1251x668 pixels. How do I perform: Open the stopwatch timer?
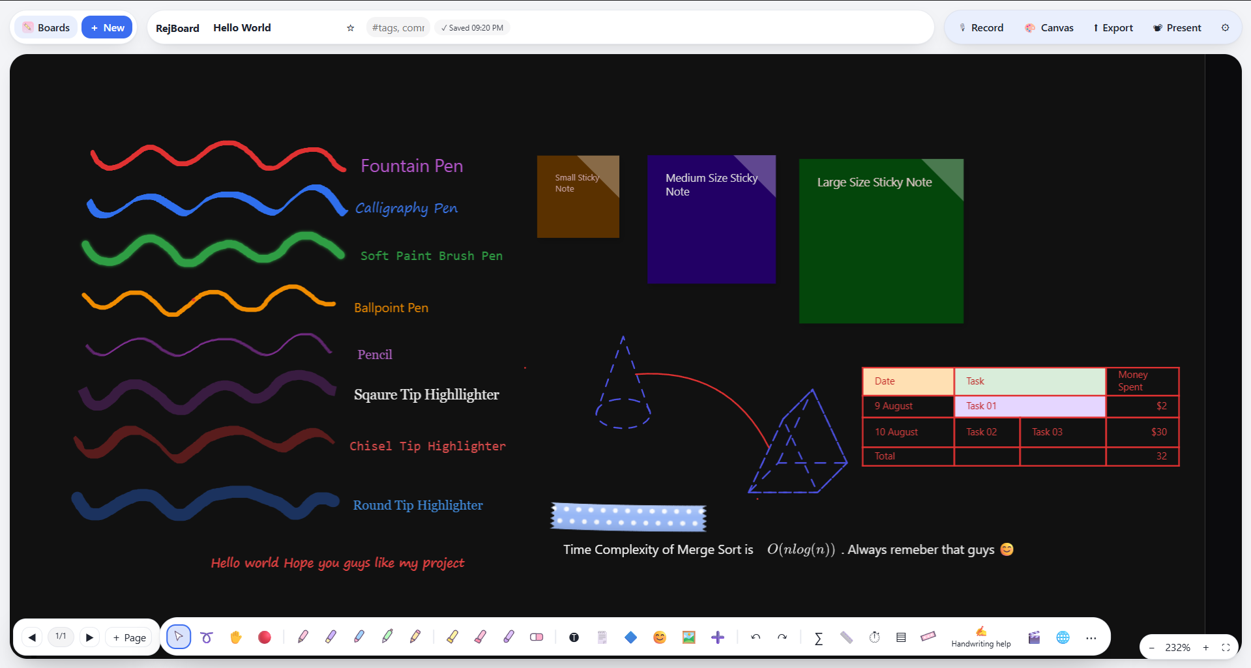(x=874, y=637)
